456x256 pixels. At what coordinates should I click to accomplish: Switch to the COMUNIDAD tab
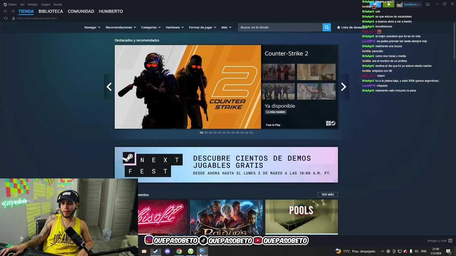pyautogui.click(x=81, y=11)
